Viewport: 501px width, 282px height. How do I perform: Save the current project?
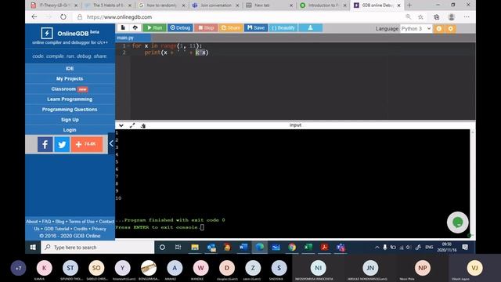(256, 28)
